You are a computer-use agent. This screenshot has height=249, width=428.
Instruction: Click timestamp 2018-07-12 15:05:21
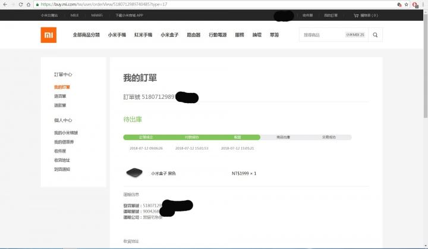237,148
